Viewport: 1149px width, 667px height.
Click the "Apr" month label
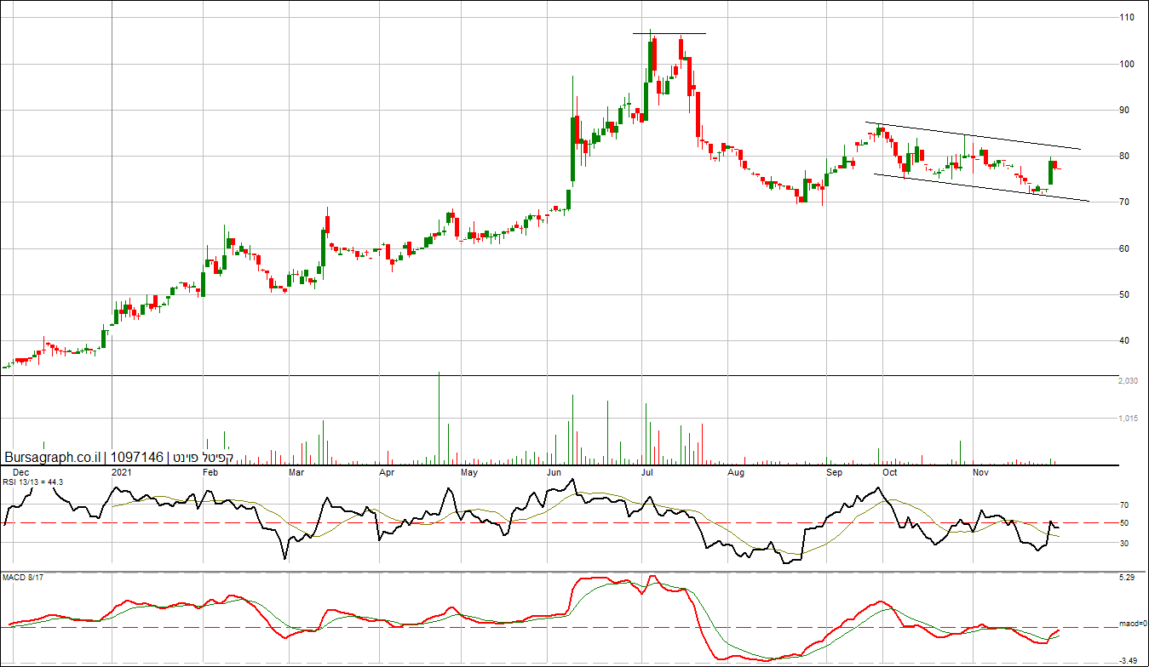coord(388,471)
